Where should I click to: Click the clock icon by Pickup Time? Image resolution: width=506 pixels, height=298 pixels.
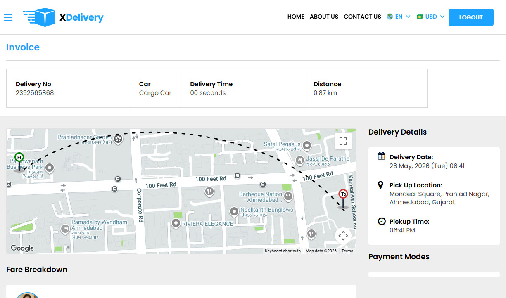click(382, 221)
